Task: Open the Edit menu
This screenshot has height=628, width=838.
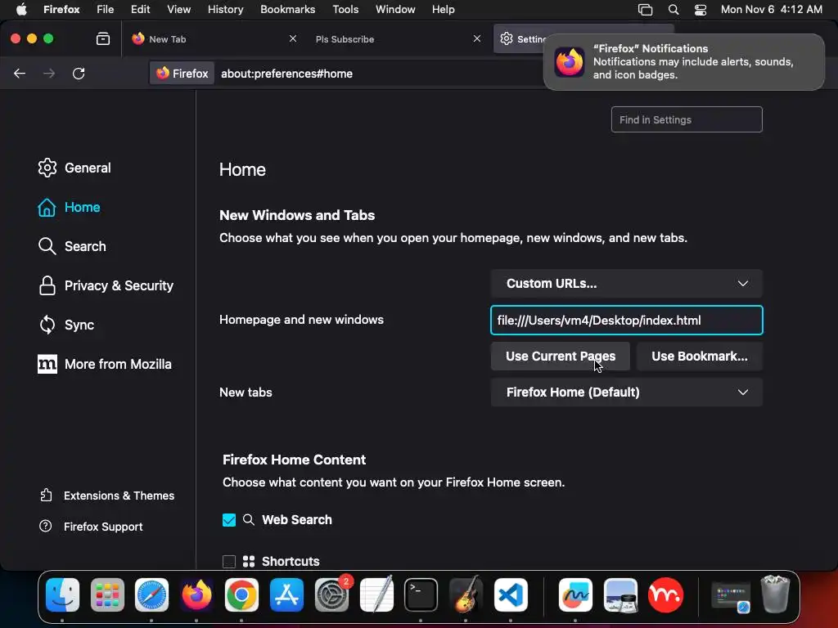Action: point(141,10)
